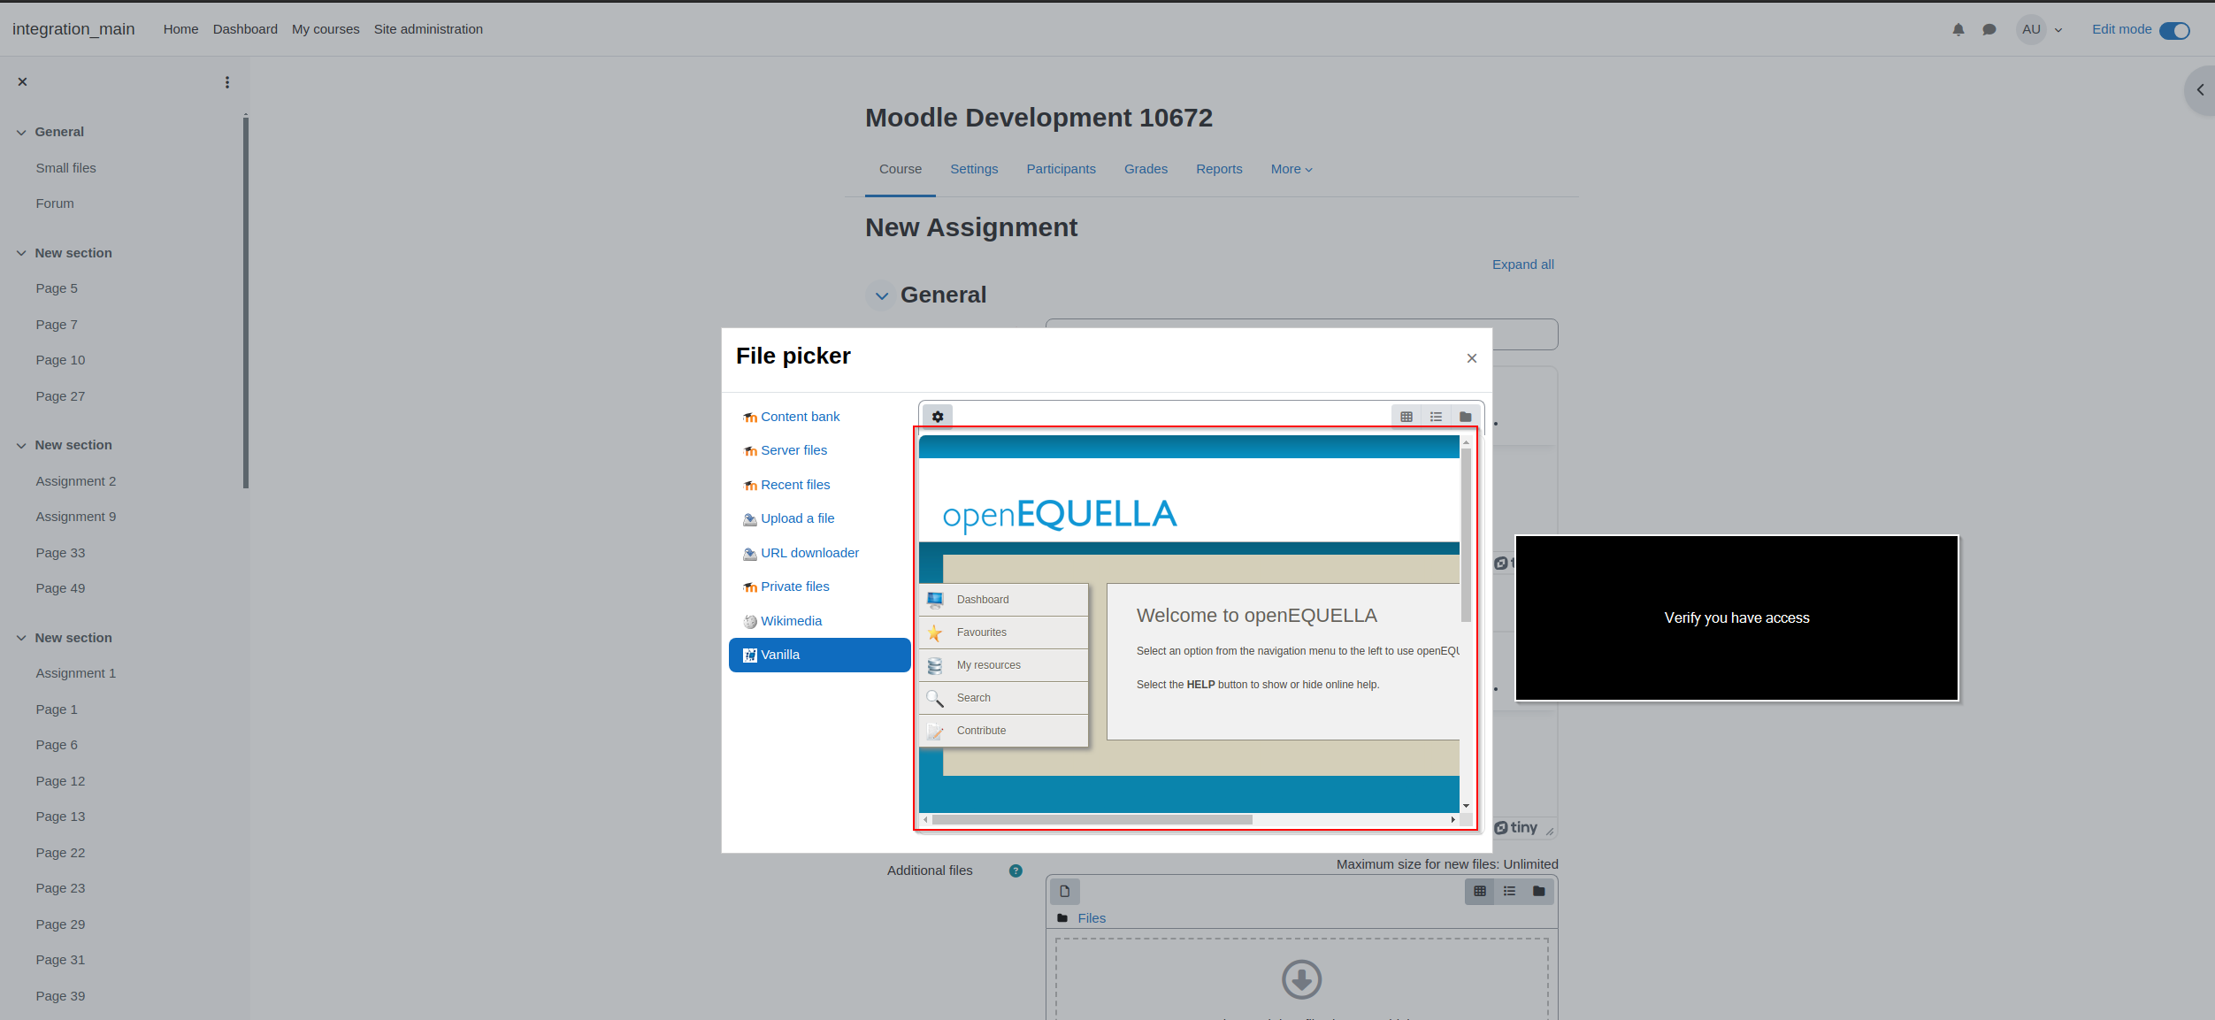Click drop files download arrow area

1301,979
